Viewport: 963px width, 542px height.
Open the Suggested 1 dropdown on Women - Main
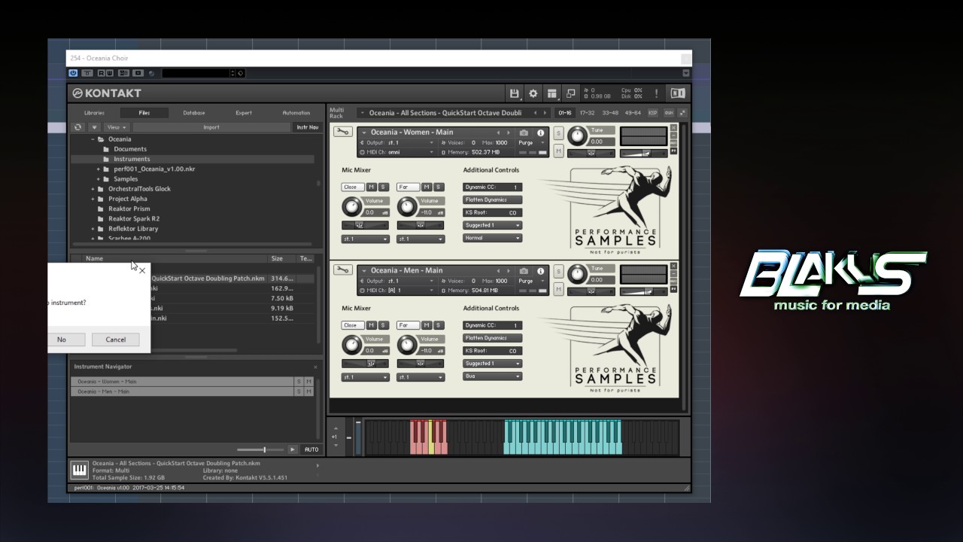coord(492,225)
